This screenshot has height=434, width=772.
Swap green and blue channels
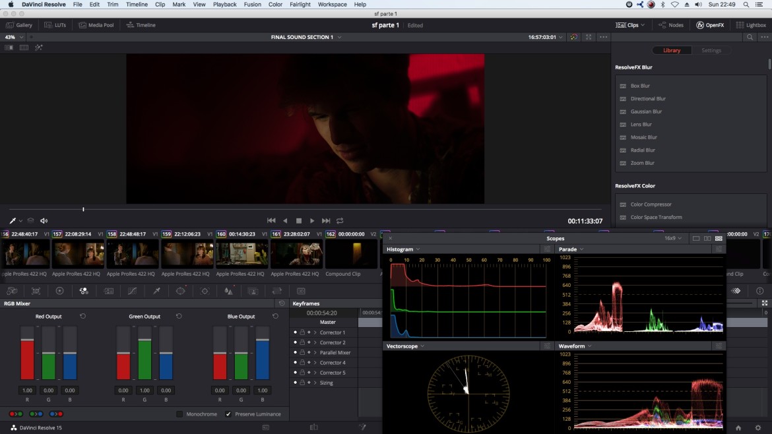pos(36,414)
